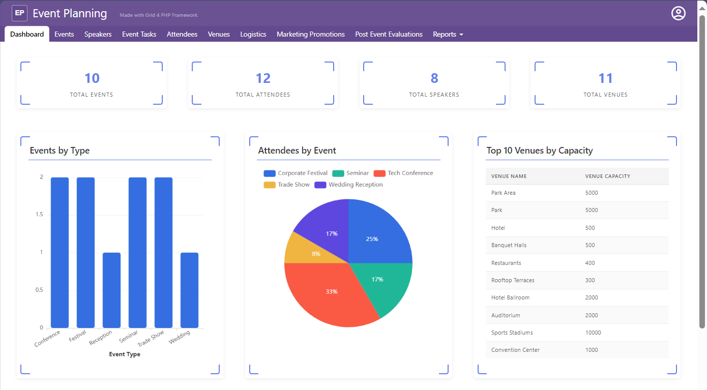Click the Venue Name column header

pyautogui.click(x=509, y=176)
